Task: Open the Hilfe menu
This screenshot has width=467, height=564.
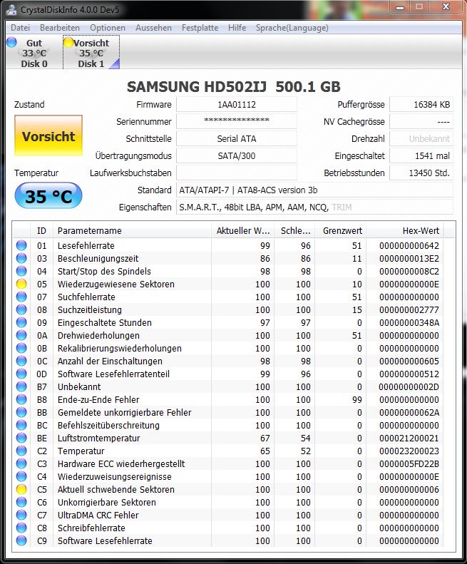Action: 237,28
